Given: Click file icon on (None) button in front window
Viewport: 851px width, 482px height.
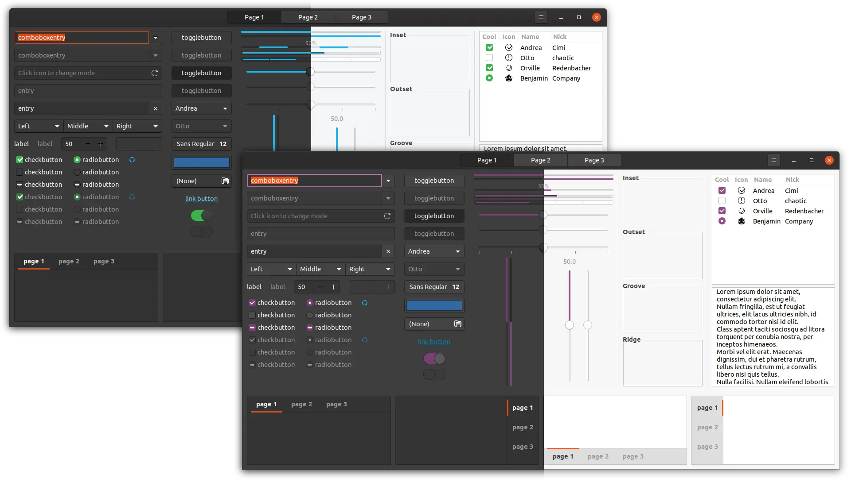Looking at the screenshot, I should [457, 324].
